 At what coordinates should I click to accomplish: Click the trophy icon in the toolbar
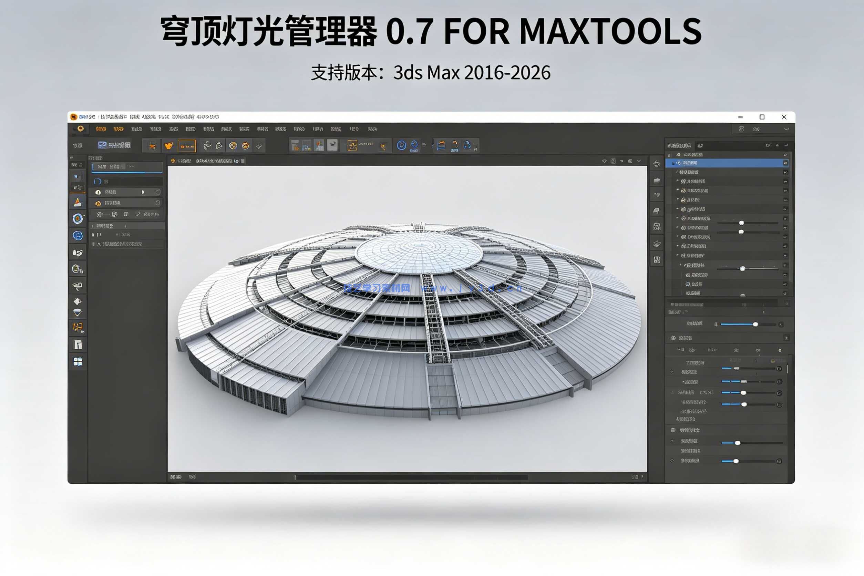click(x=383, y=146)
